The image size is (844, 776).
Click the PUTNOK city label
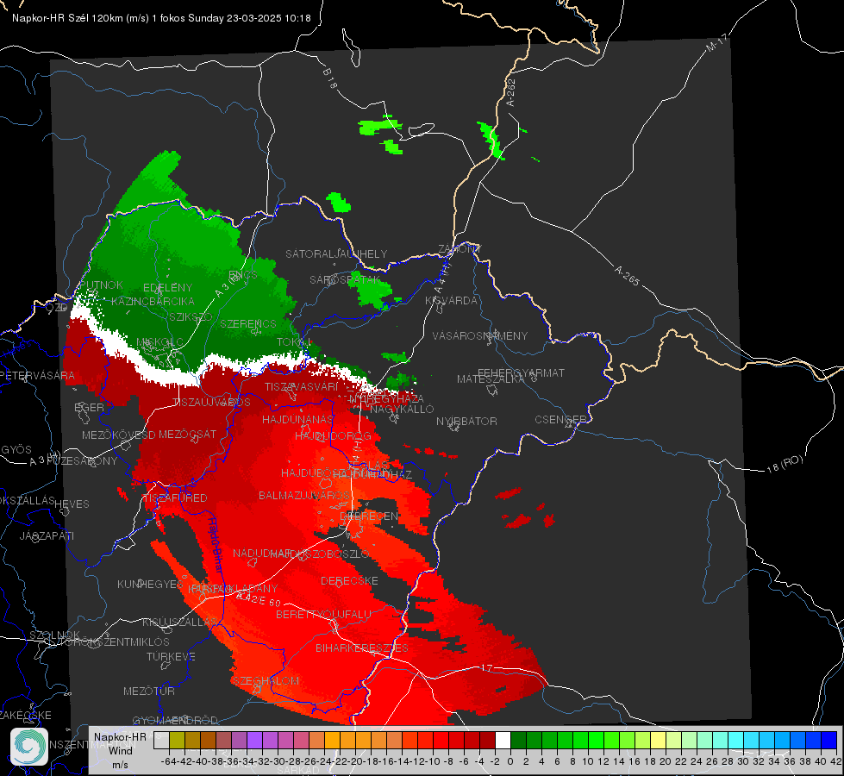[x=101, y=285]
